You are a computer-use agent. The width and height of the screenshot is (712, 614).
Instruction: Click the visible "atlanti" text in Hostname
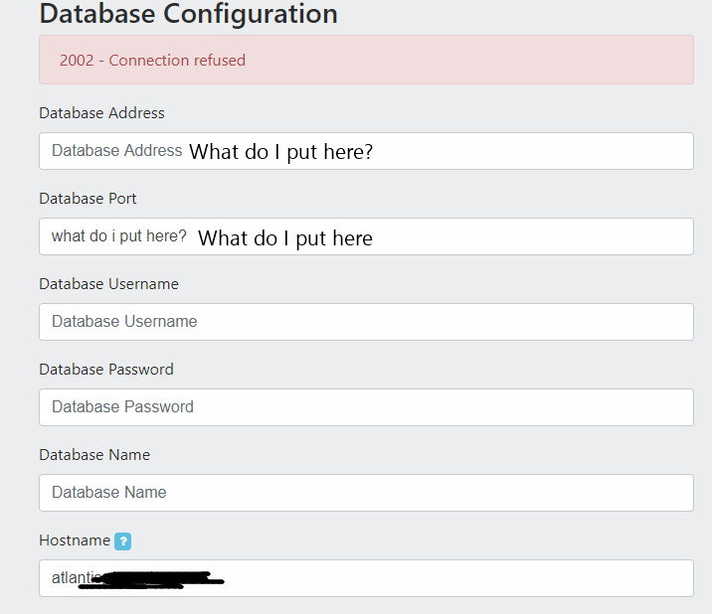65,577
